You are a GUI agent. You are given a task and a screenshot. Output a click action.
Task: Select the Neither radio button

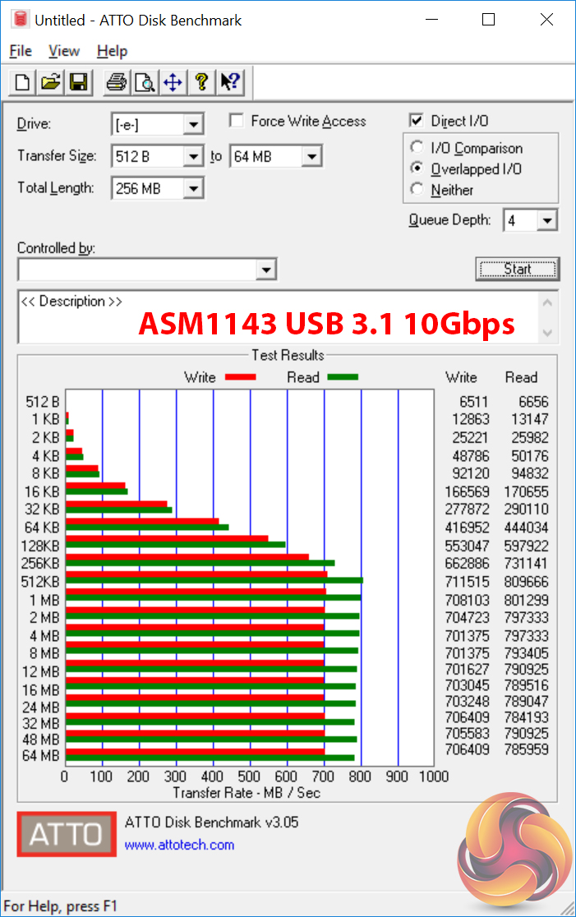point(417,190)
